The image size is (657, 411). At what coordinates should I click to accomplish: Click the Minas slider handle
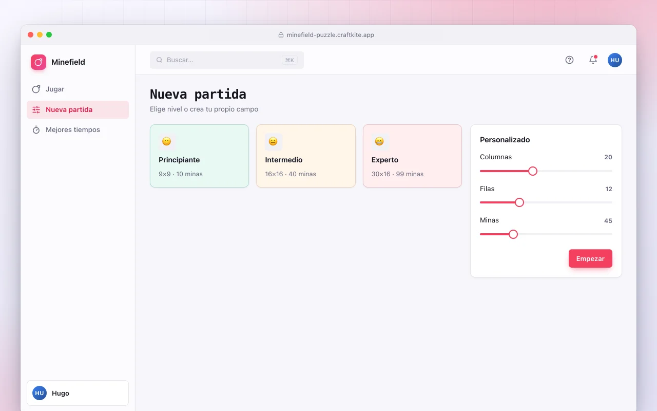pyautogui.click(x=513, y=234)
